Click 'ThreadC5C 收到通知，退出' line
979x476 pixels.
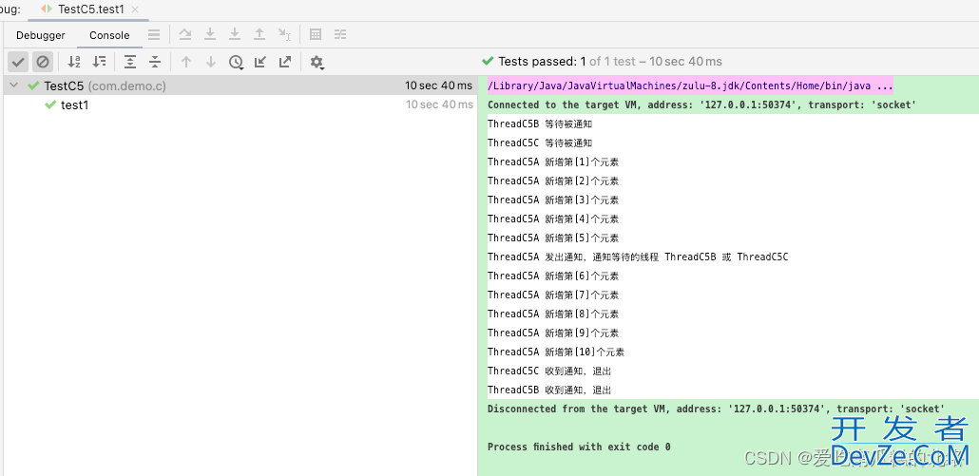(x=549, y=371)
